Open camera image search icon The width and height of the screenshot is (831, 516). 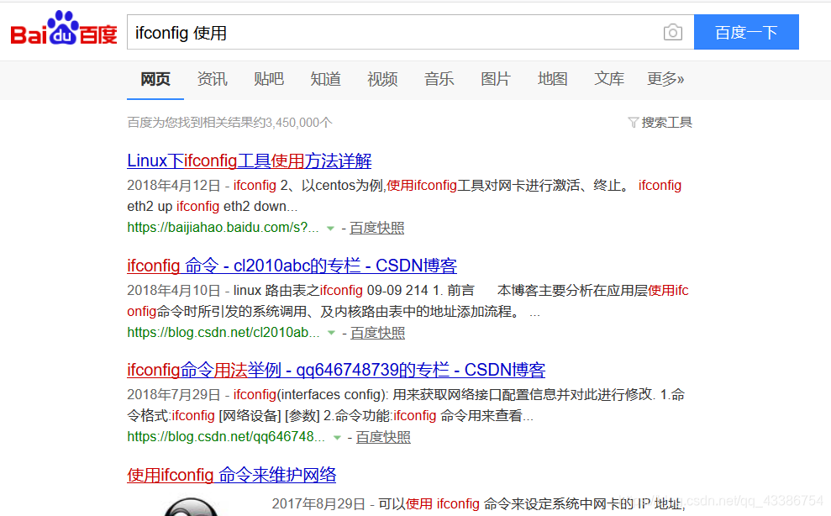(x=672, y=33)
